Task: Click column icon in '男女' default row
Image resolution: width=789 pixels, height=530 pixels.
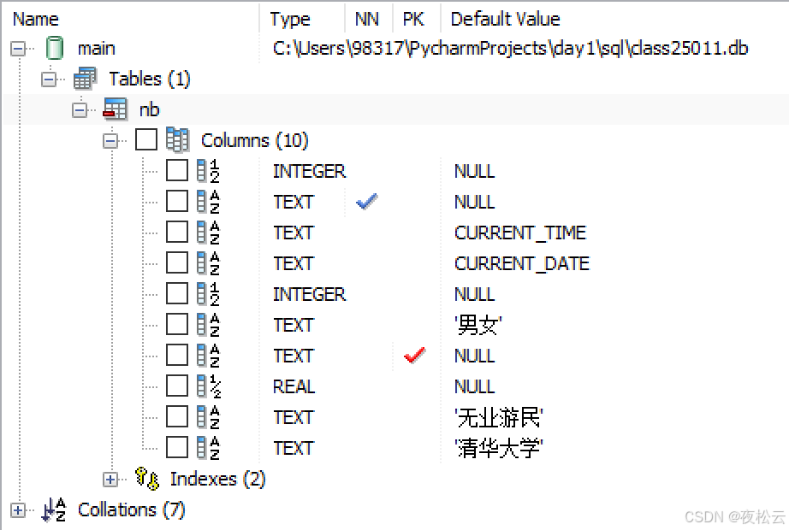Action: pyautogui.click(x=208, y=324)
